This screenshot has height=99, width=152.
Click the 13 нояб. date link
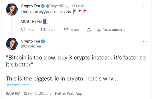click(x=78, y=6)
